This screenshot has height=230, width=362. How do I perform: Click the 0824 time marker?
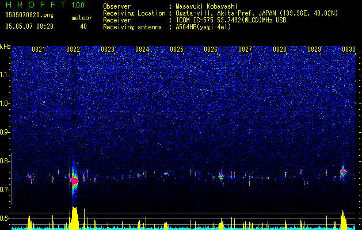(142, 49)
